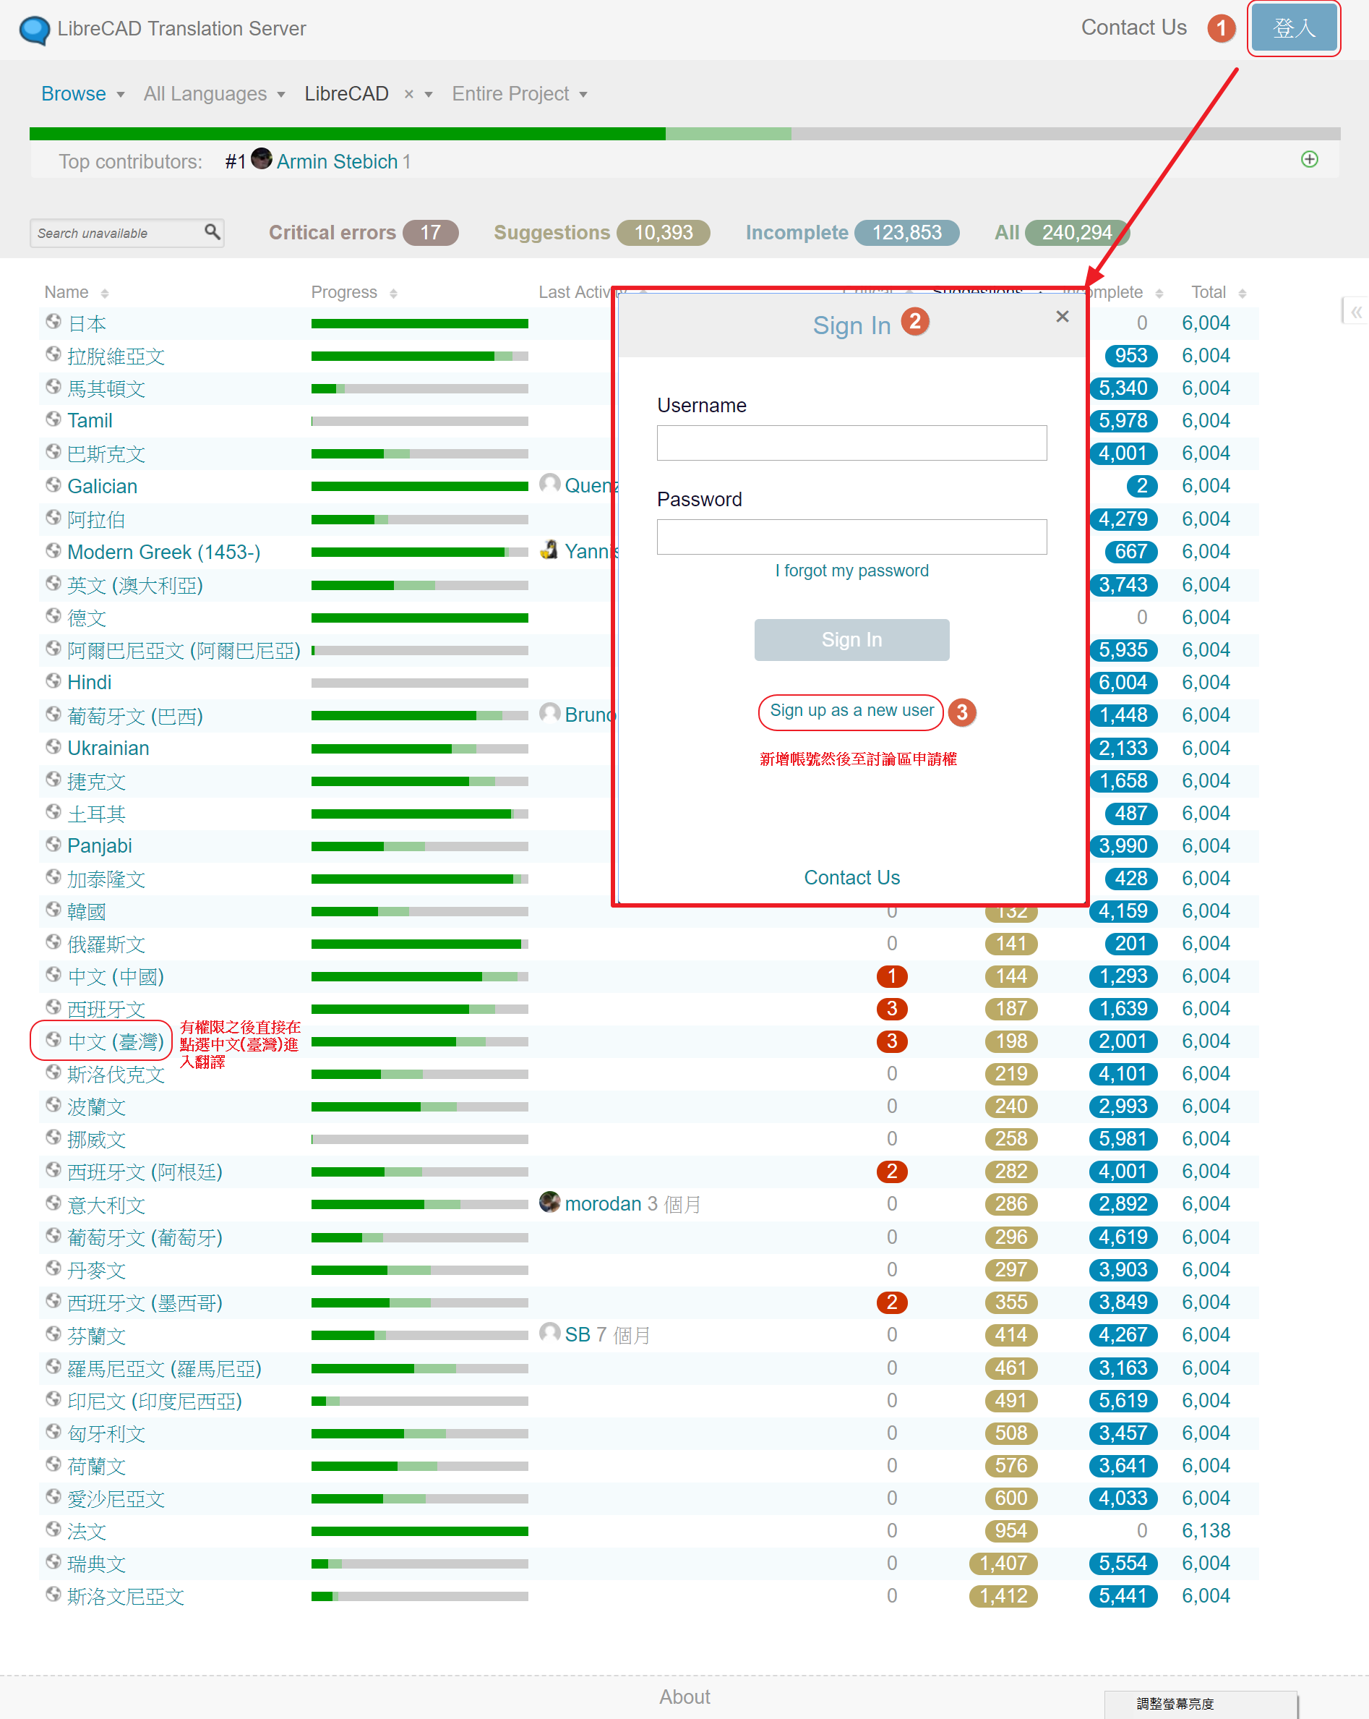Image resolution: width=1369 pixels, height=1719 pixels.
Task: Open the Browse dropdown
Action: [x=83, y=94]
